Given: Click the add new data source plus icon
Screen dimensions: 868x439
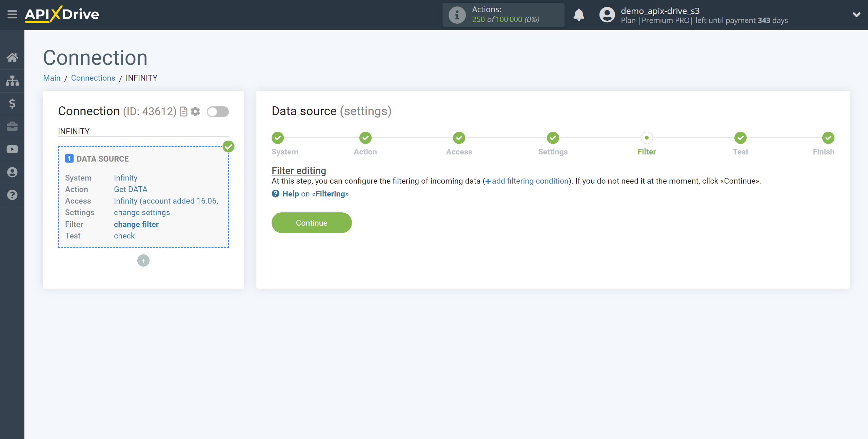Looking at the screenshot, I should click(143, 260).
